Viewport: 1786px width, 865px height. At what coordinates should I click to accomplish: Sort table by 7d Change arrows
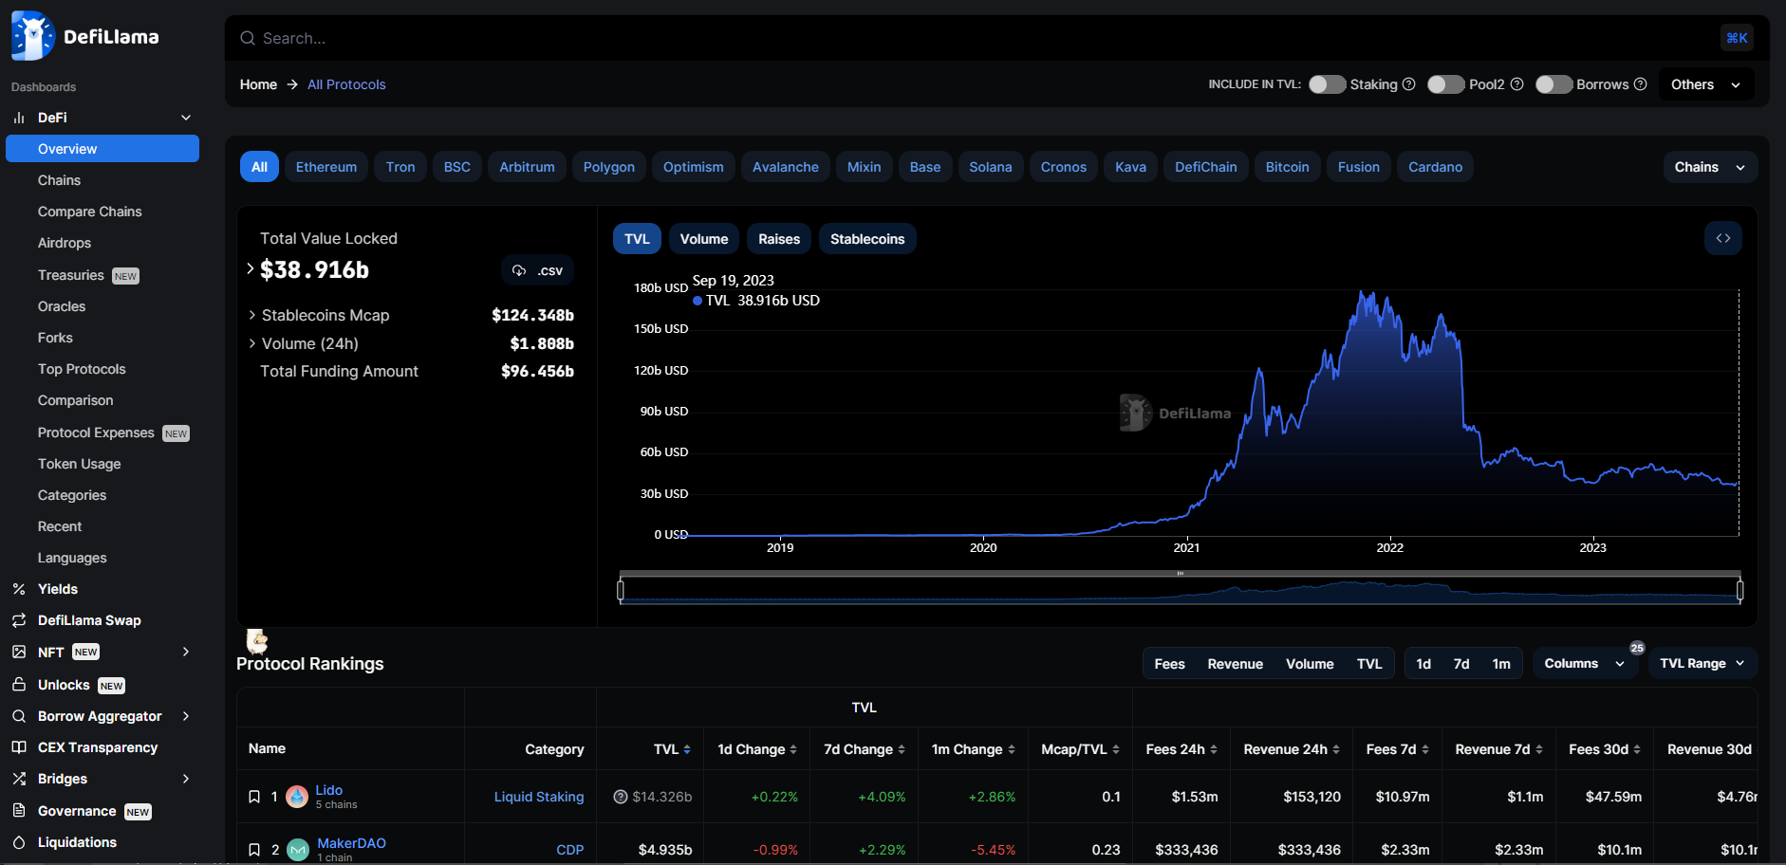click(902, 749)
